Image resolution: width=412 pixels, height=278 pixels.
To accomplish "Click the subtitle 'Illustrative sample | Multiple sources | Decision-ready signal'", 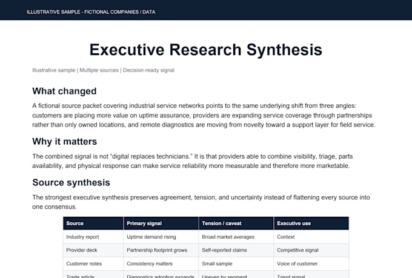I will click(x=103, y=70).
